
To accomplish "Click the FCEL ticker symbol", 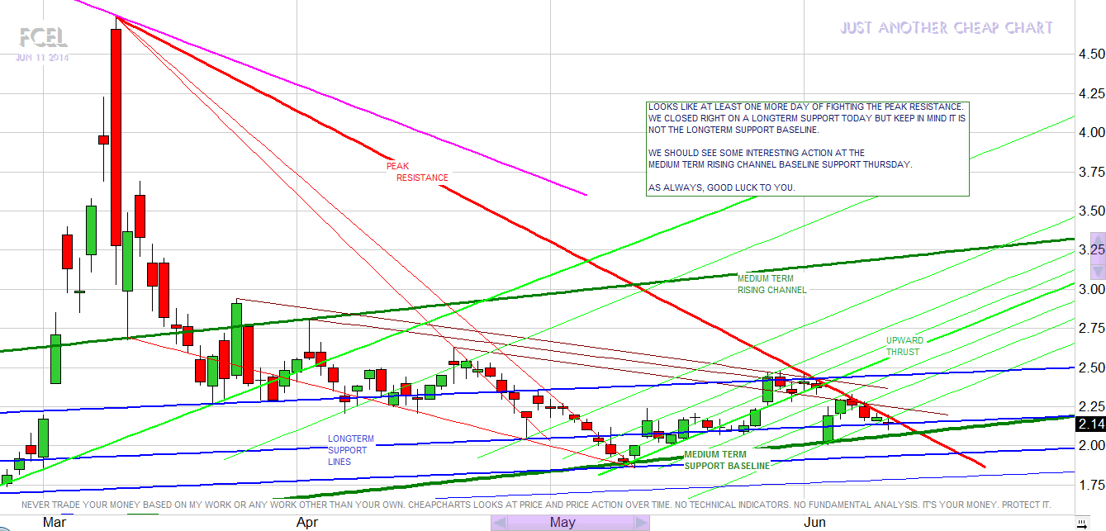I will [x=43, y=37].
